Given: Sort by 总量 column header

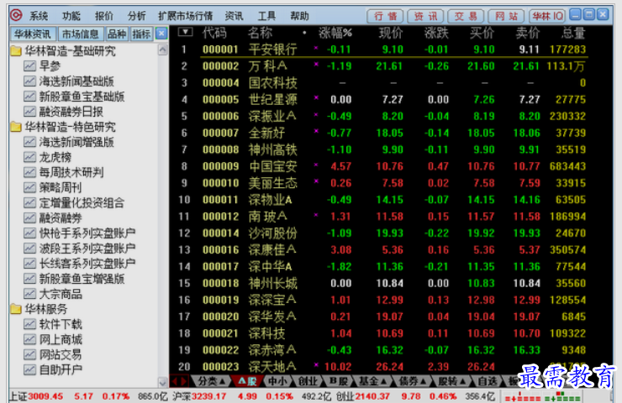Looking at the screenshot, I should click(573, 33).
